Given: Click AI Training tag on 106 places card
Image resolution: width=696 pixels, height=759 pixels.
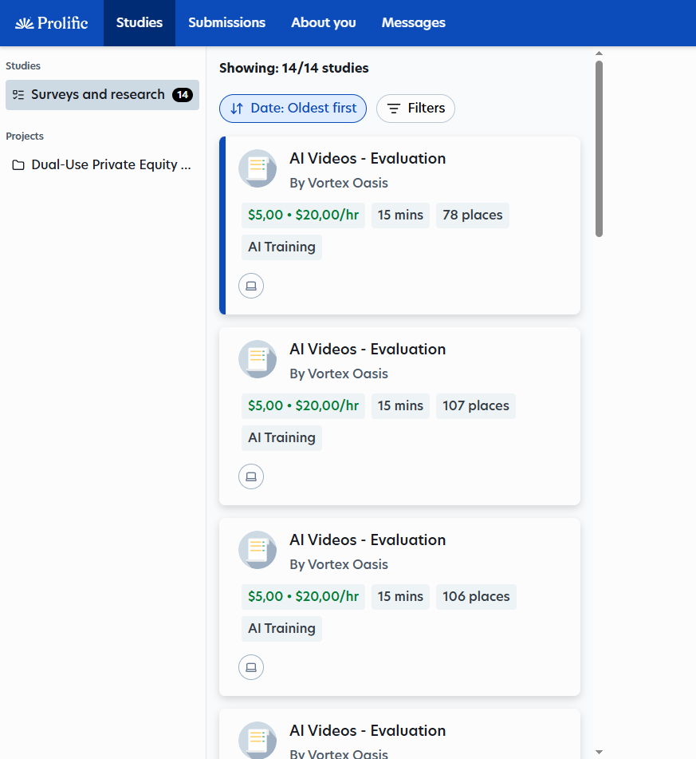Looking at the screenshot, I should coord(281,629).
